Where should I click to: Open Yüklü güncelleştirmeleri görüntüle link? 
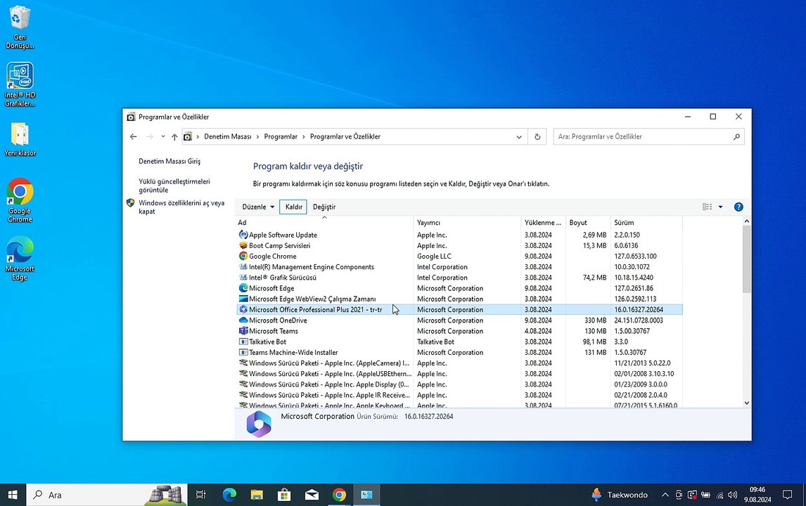pos(174,186)
